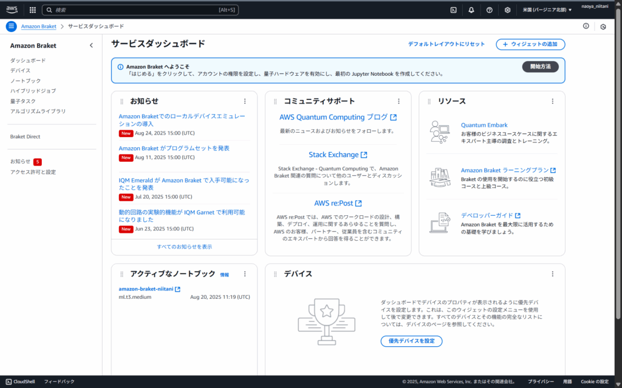This screenshot has width=622, height=388.
Task: Open the naoya_niitani account menu
Action: [x=595, y=6]
